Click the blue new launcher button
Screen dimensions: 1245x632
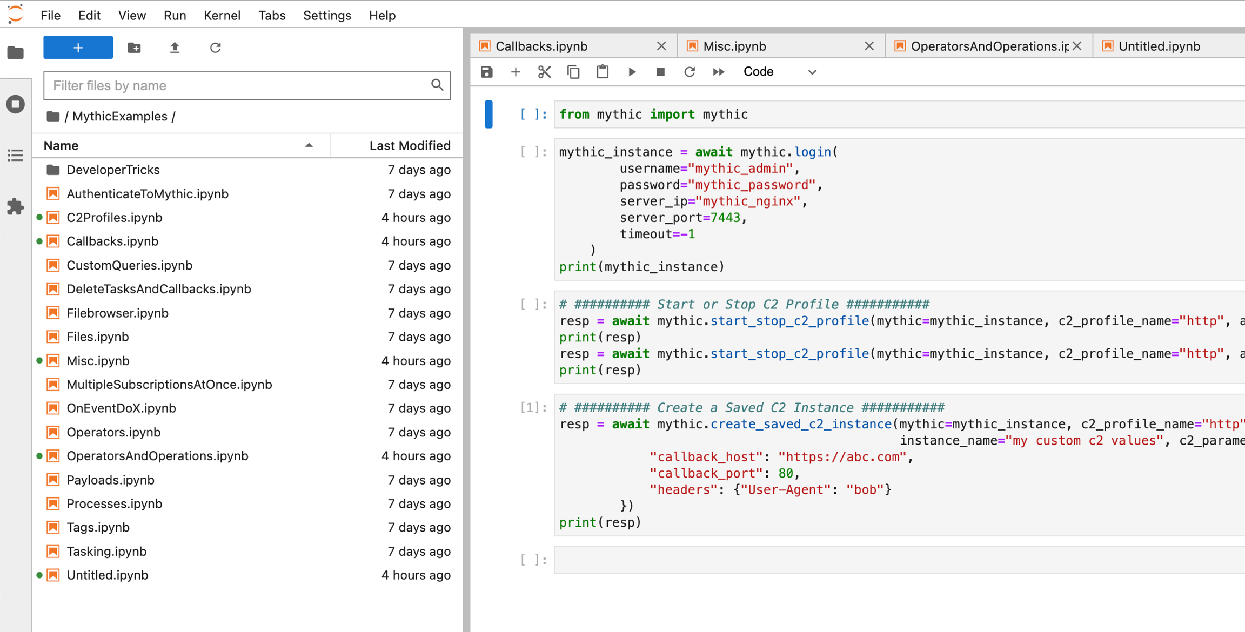(78, 48)
